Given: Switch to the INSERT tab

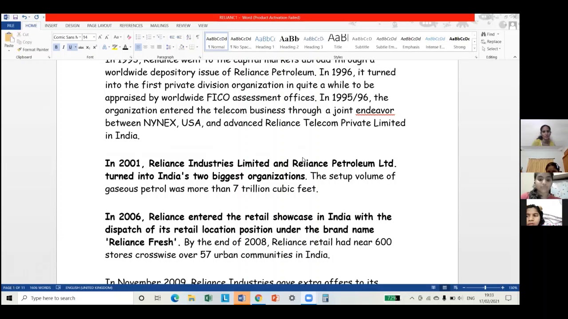Looking at the screenshot, I should pos(51,26).
